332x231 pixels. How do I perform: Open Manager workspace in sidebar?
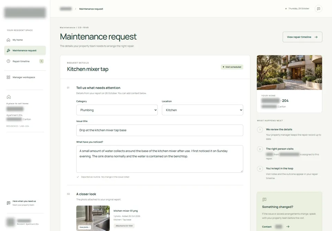click(25, 77)
